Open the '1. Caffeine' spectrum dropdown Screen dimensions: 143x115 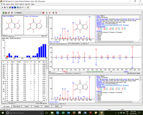click(41, 13)
